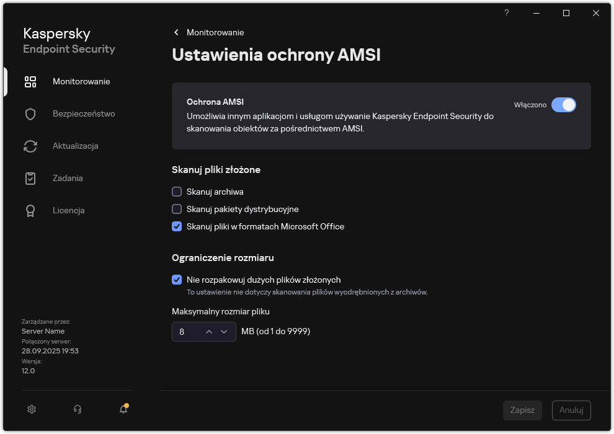Viewport: 614px width, 434px height.
Task: Click the support headphones icon
Action: (77, 409)
